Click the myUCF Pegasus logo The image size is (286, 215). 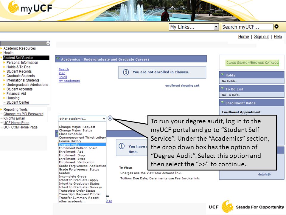coord(30,8)
